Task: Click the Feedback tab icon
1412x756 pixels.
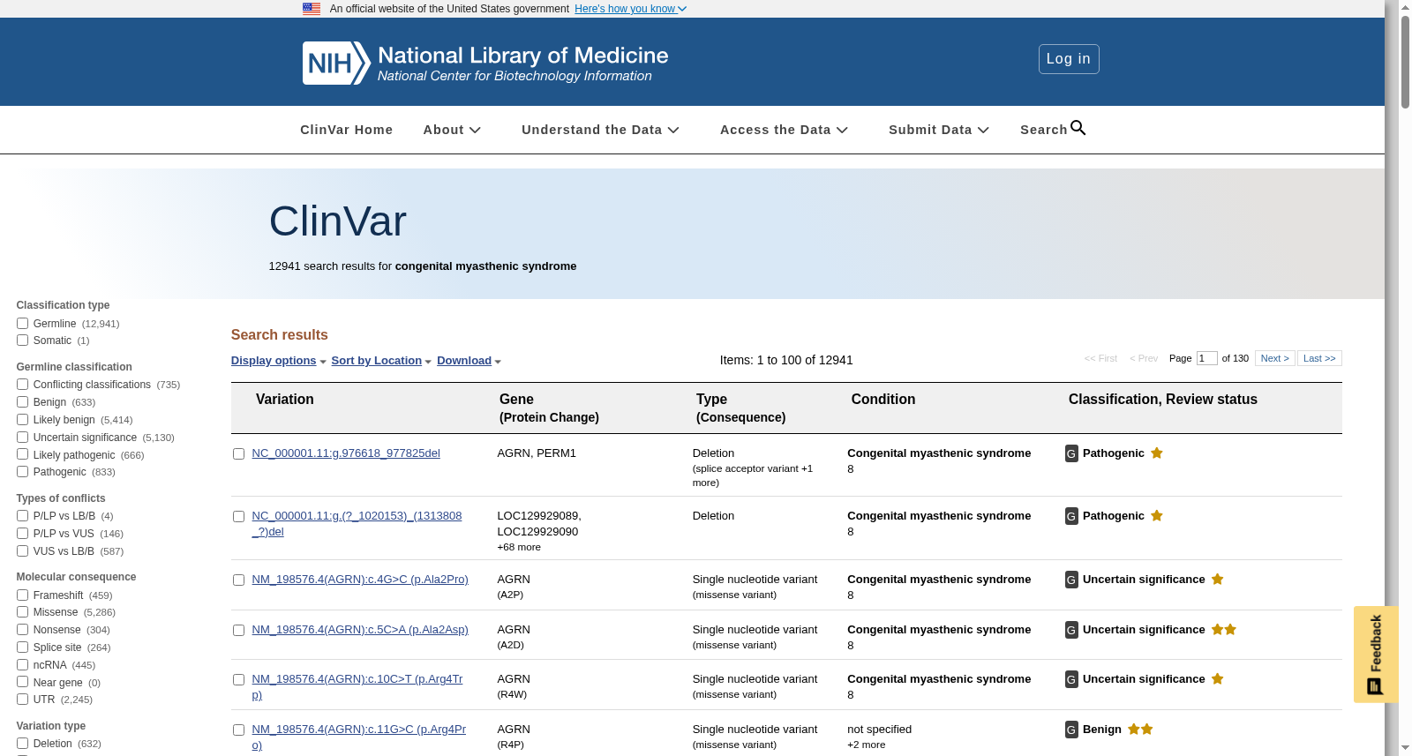Action: pos(1375,686)
